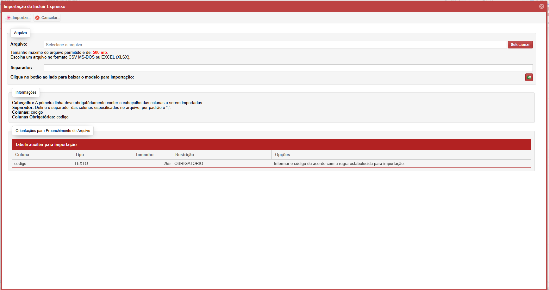Select the Restrição column header
This screenshot has width=549, height=290.
184,155
